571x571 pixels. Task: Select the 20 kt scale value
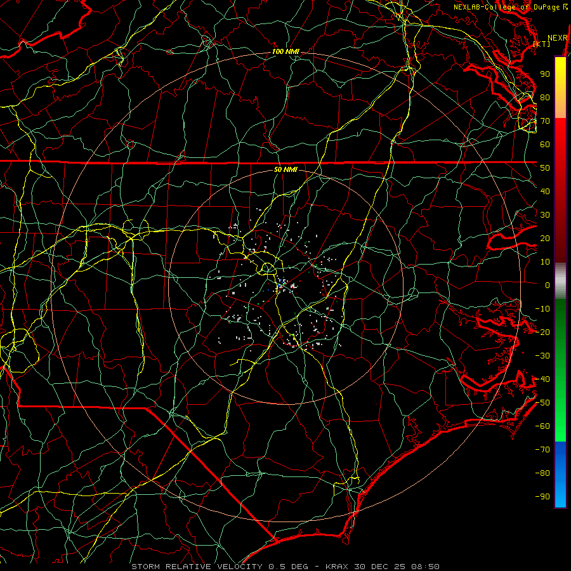pyautogui.click(x=545, y=239)
